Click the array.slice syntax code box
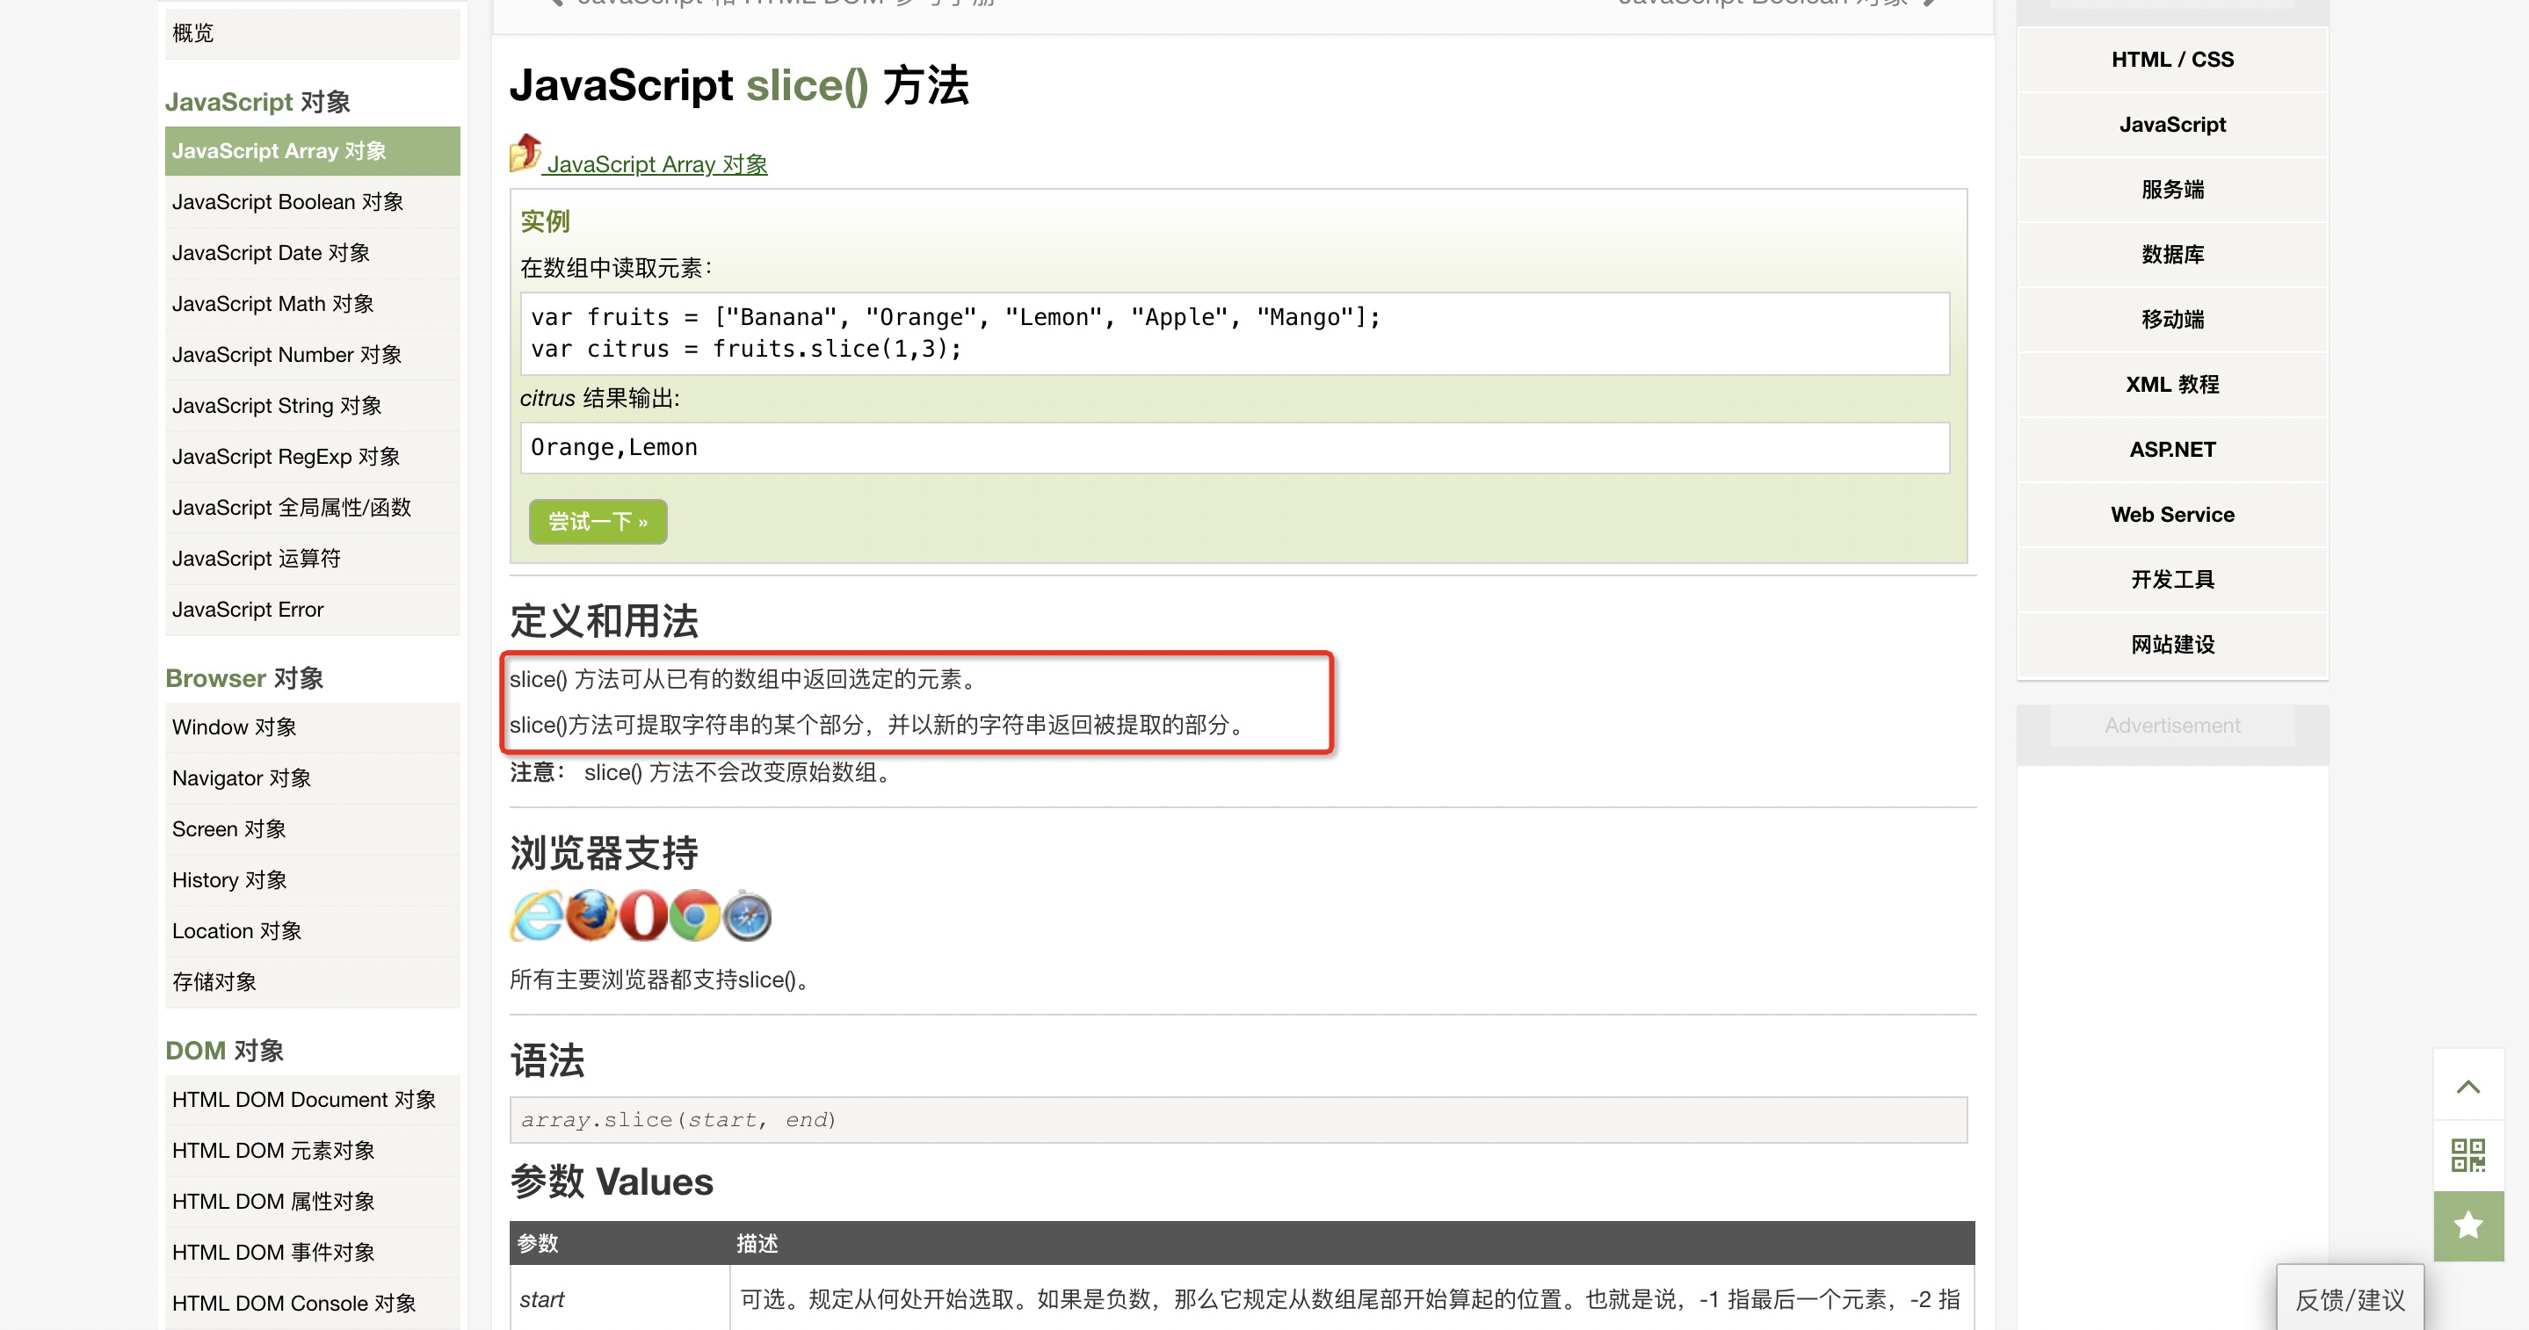2529x1330 pixels. click(1237, 1120)
